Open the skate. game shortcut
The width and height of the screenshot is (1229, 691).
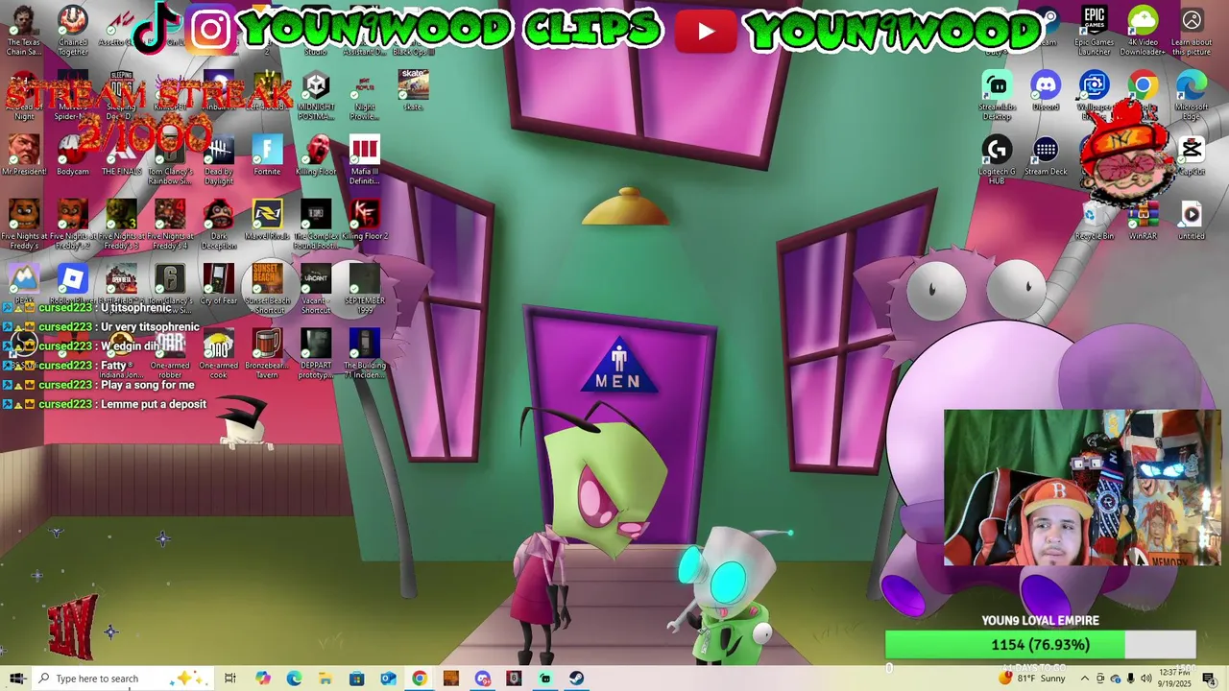(x=413, y=91)
